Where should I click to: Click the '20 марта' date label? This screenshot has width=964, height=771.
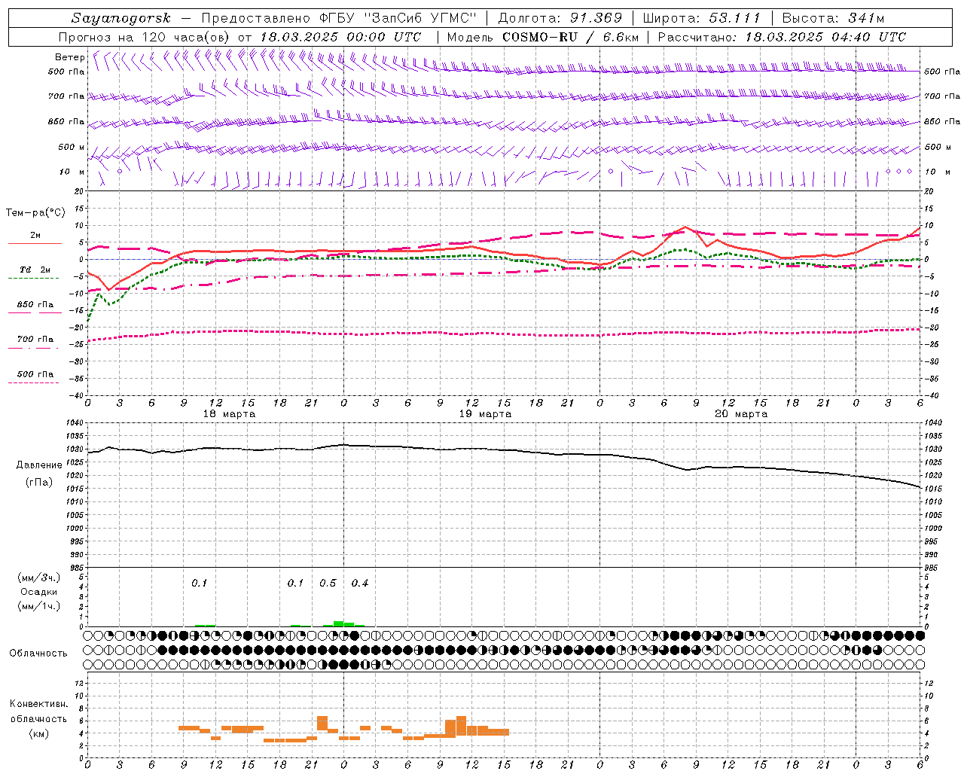coord(741,414)
